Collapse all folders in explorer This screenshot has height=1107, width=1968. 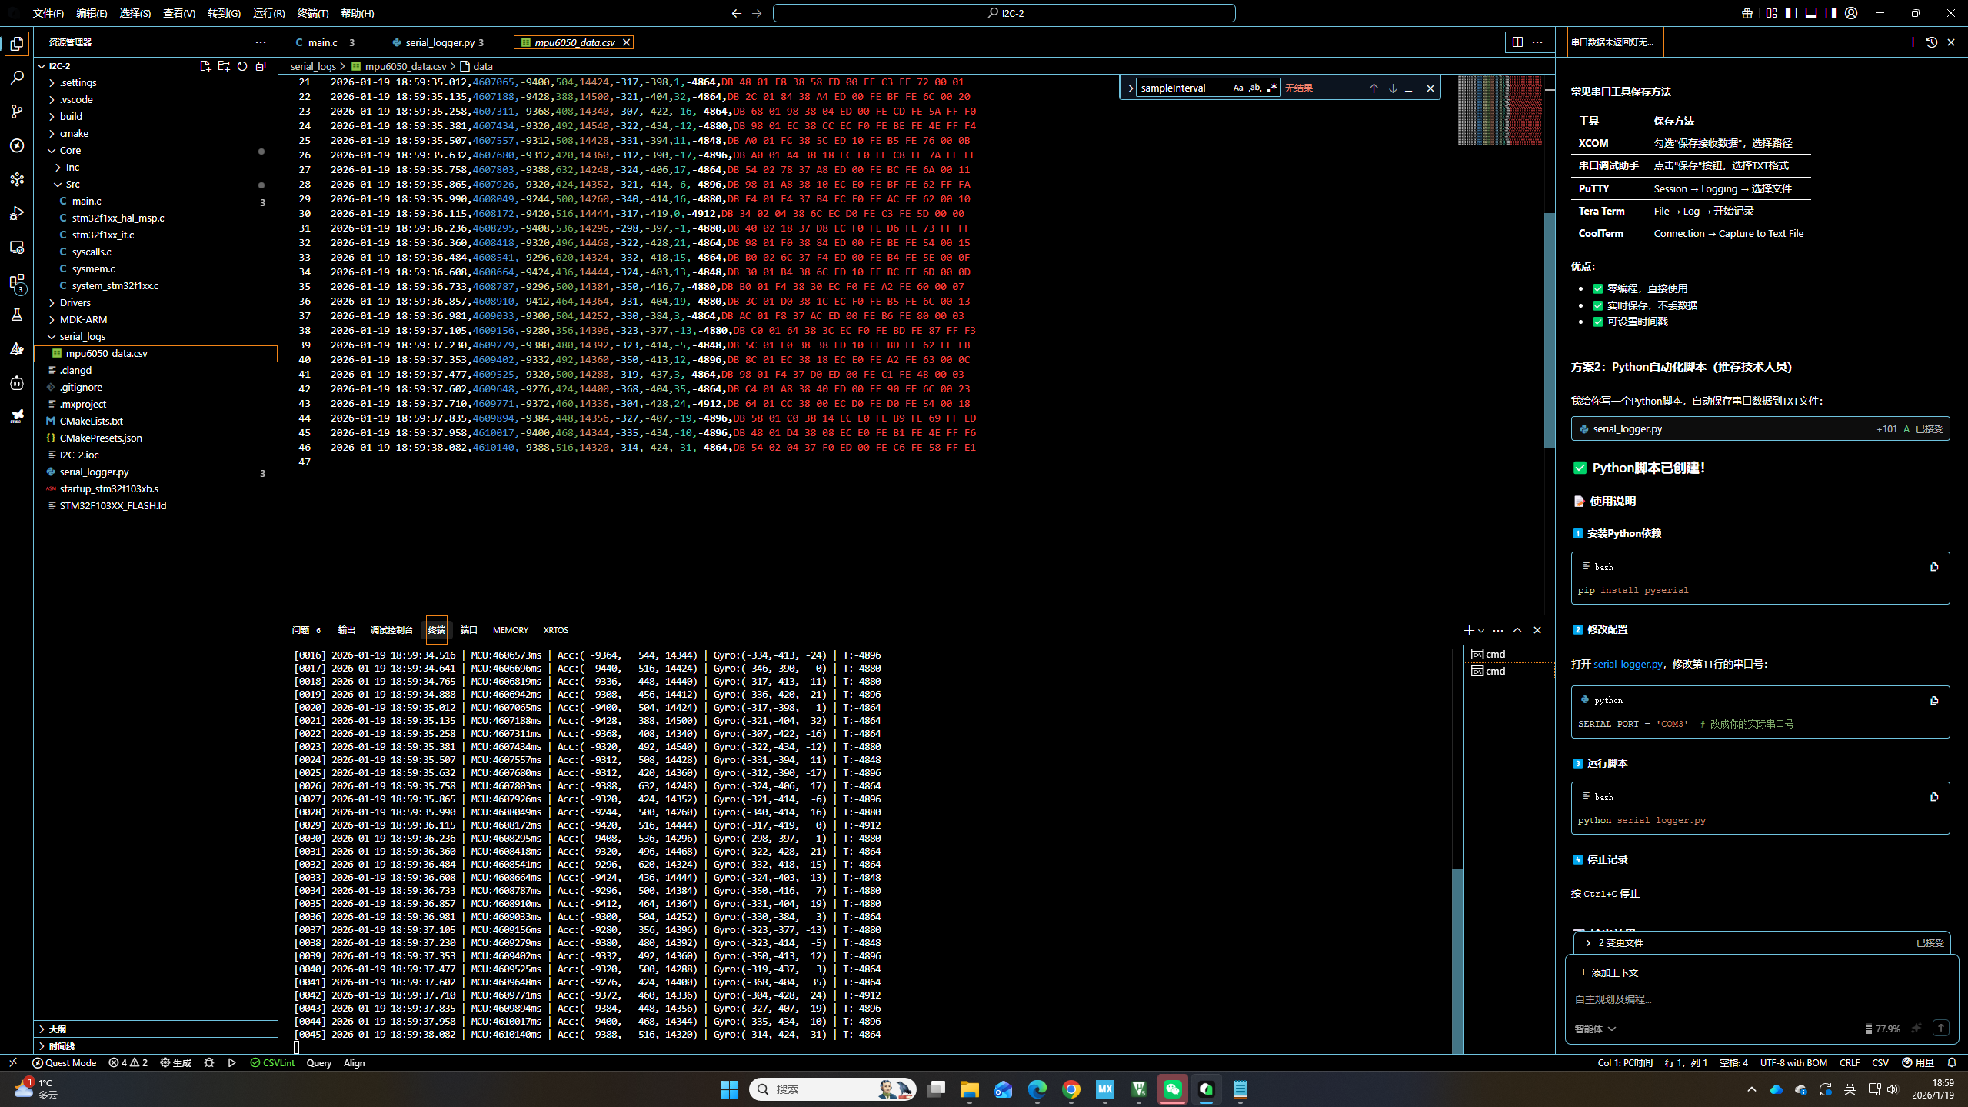click(x=261, y=66)
